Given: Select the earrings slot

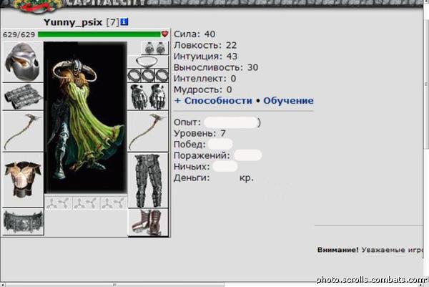Looking at the screenshot, I should click(x=154, y=48).
